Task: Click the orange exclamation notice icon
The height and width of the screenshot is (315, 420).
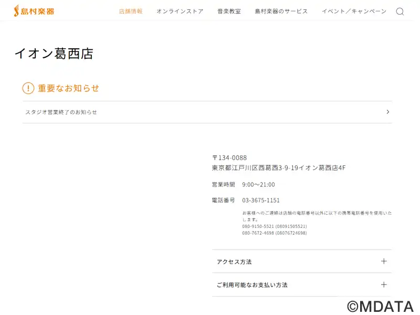Action: (x=28, y=88)
